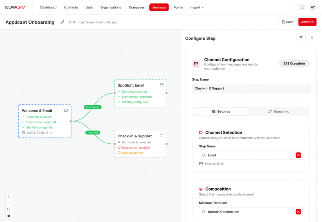This screenshot has width=322, height=222.
Task: Click the pencil icon to rename journey
Action: (62, 22)
